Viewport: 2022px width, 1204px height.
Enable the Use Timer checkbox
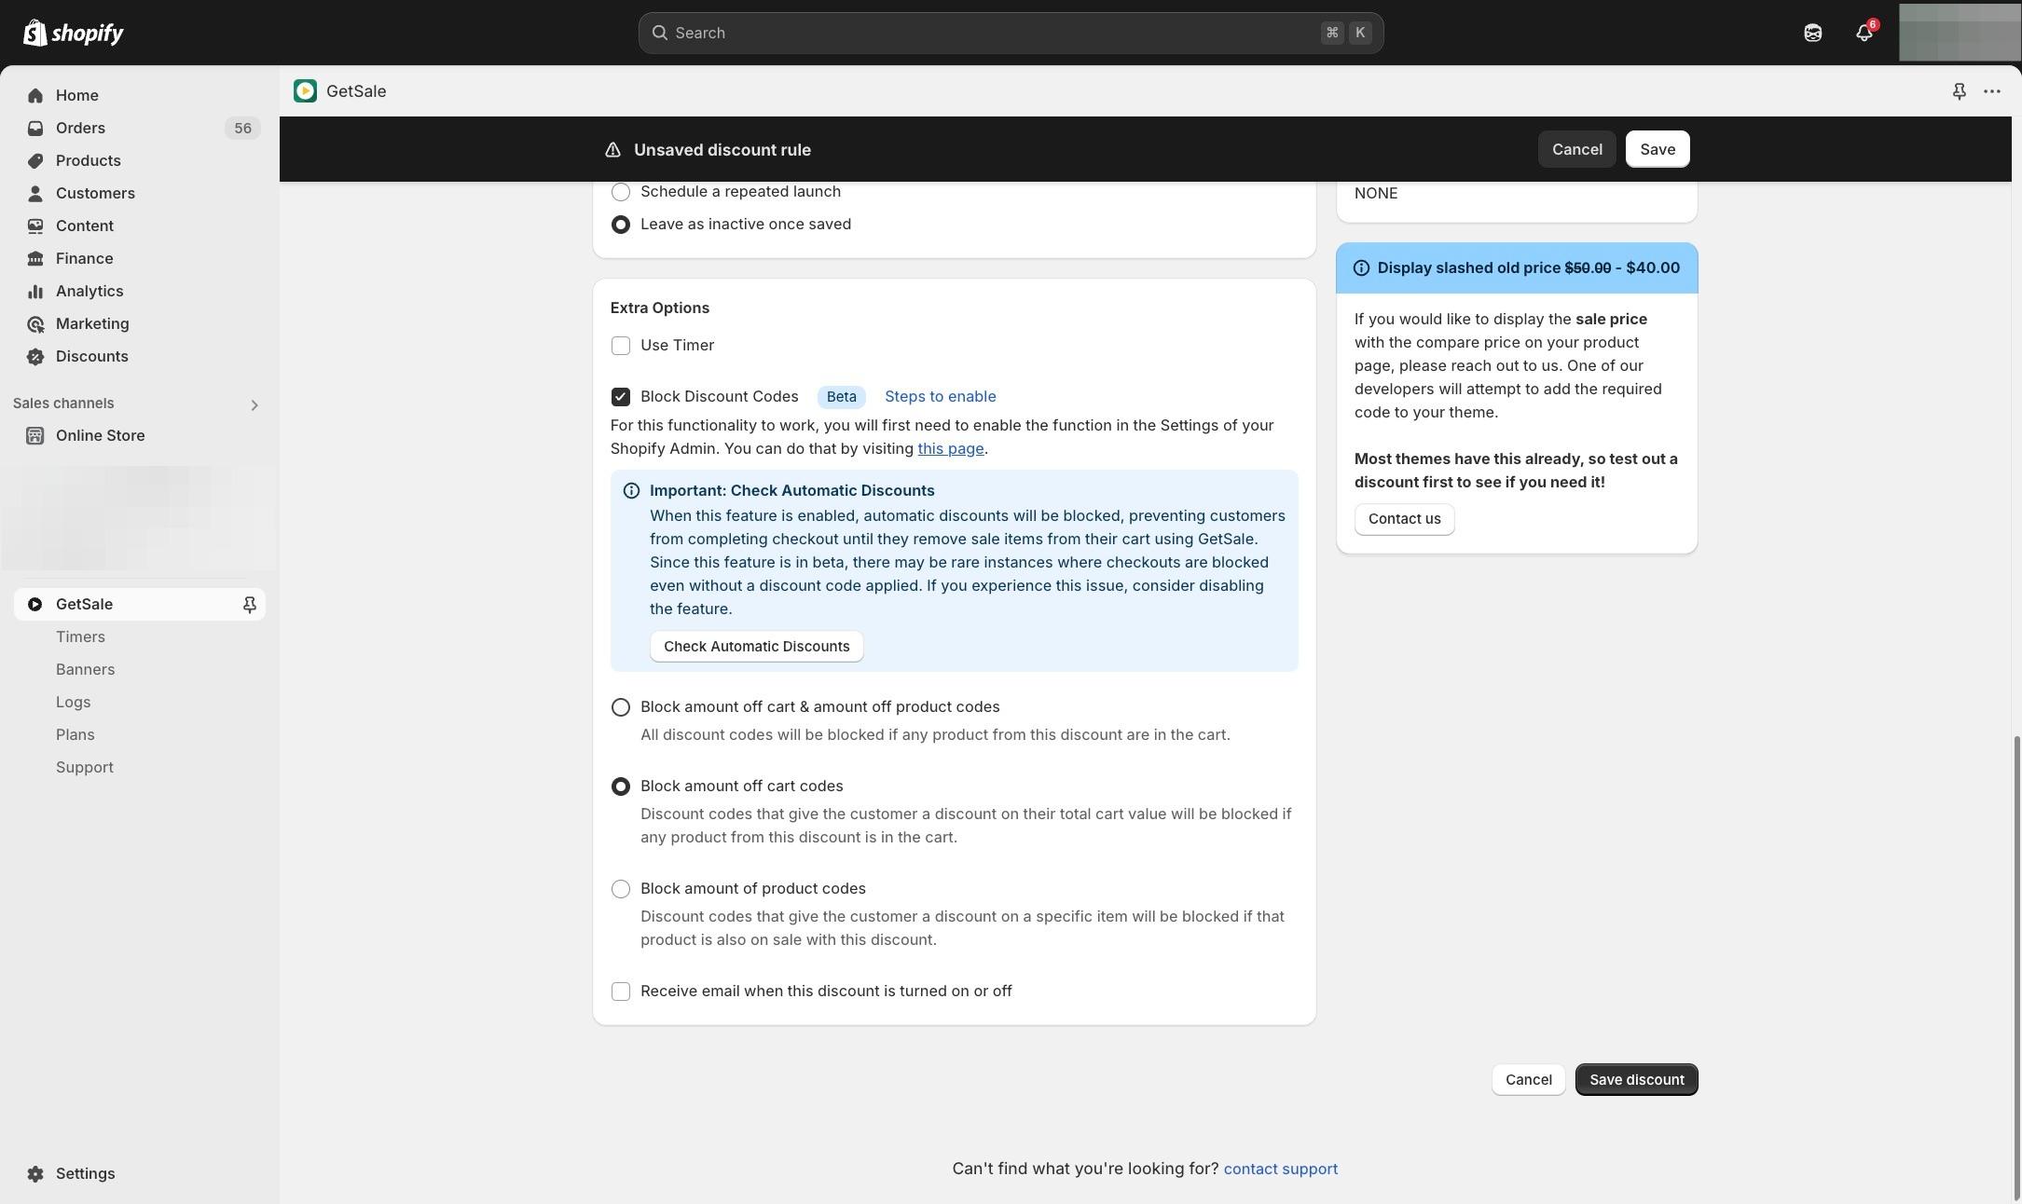[x=621, y=346]
